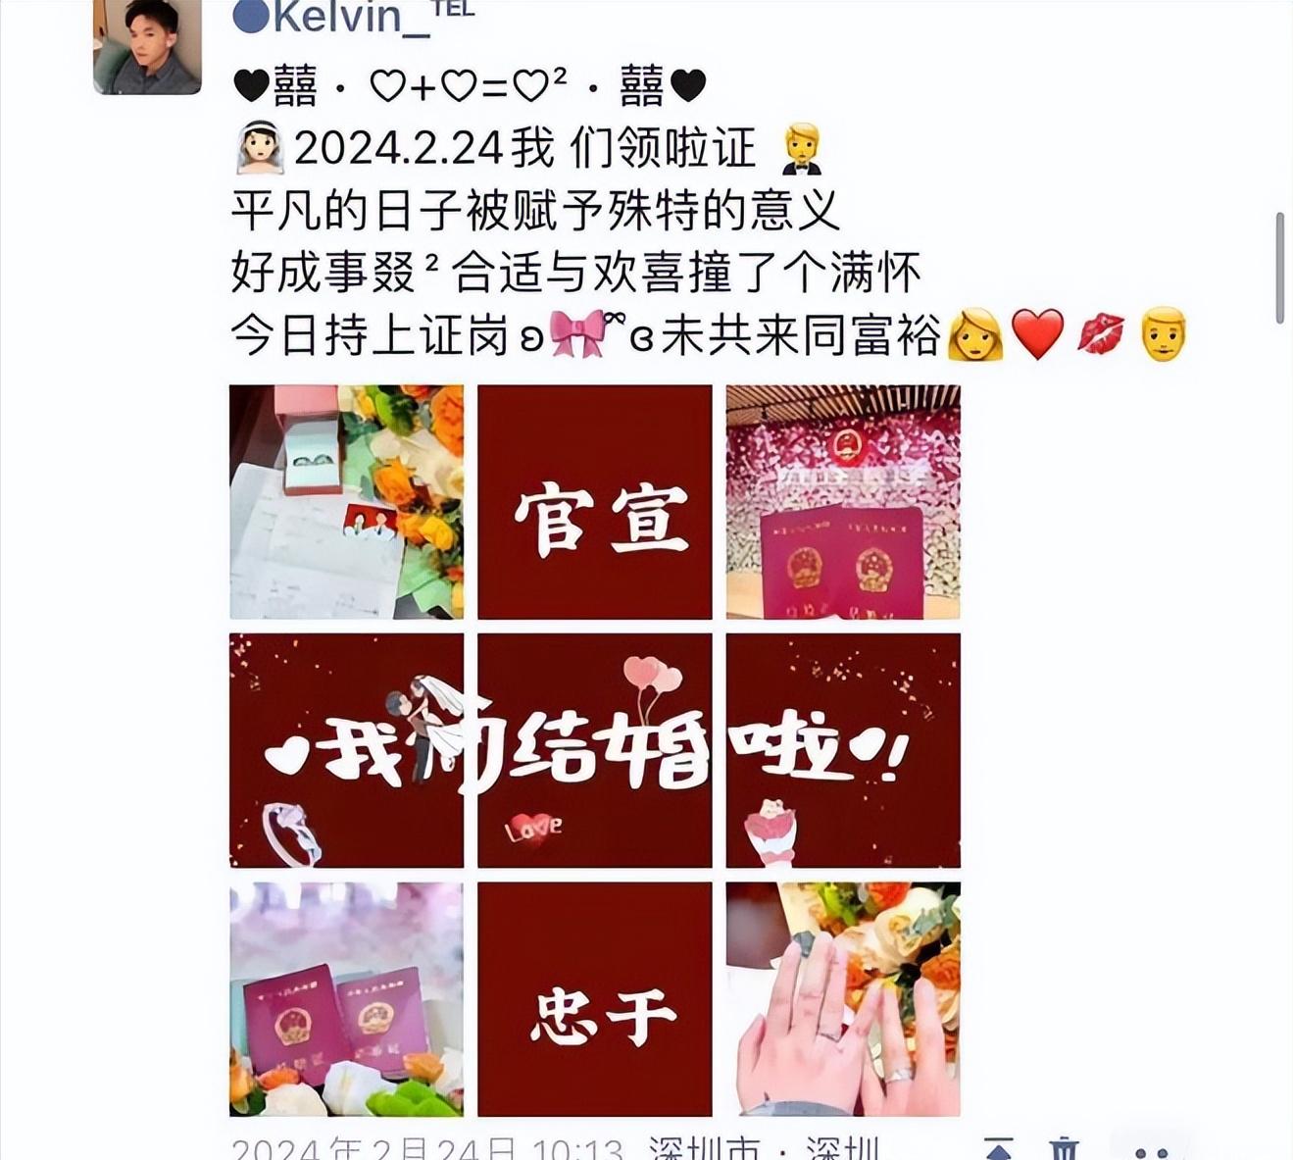View the two red certificates with flowers photo
This screenshot has height=1160, width=1293.
click(x=346, y=998)
